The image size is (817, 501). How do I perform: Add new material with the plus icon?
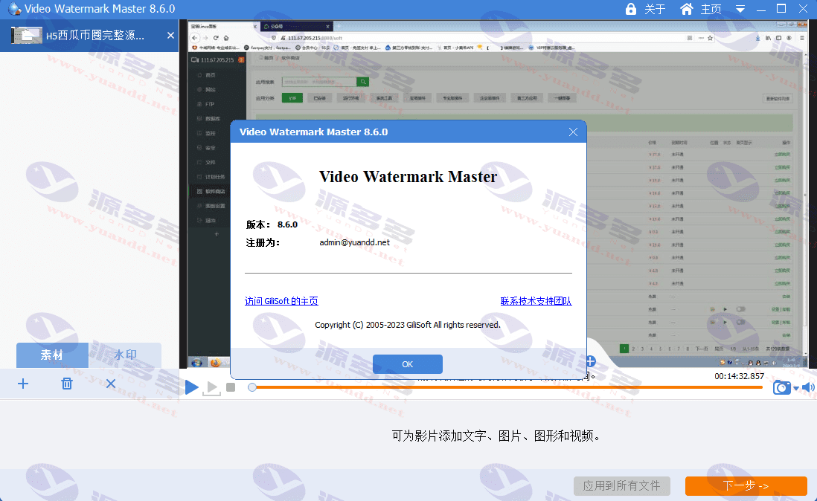coord(23,384)
